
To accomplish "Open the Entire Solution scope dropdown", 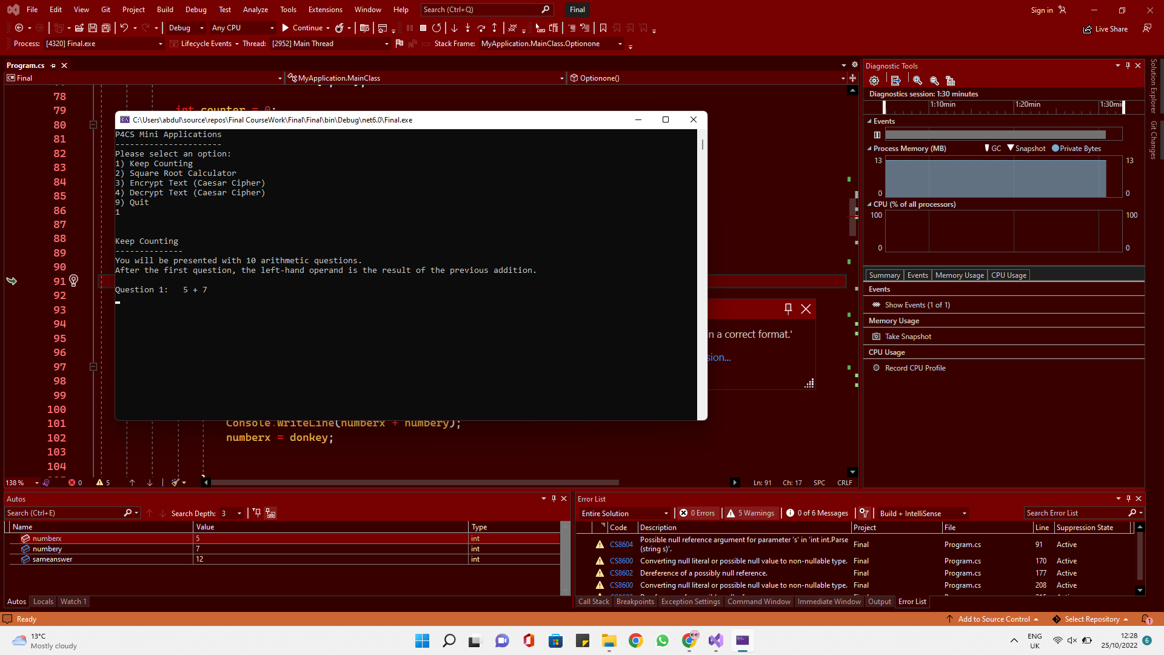I will [624, 513].
